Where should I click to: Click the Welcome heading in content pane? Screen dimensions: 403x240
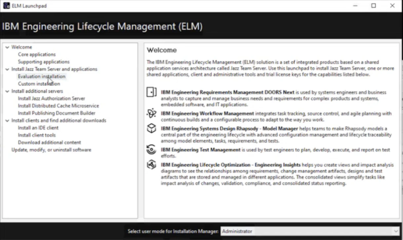(x=162, y=50)
